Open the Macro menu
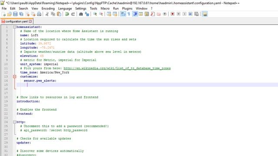This screenshot has height=156, width=278. 105,8
